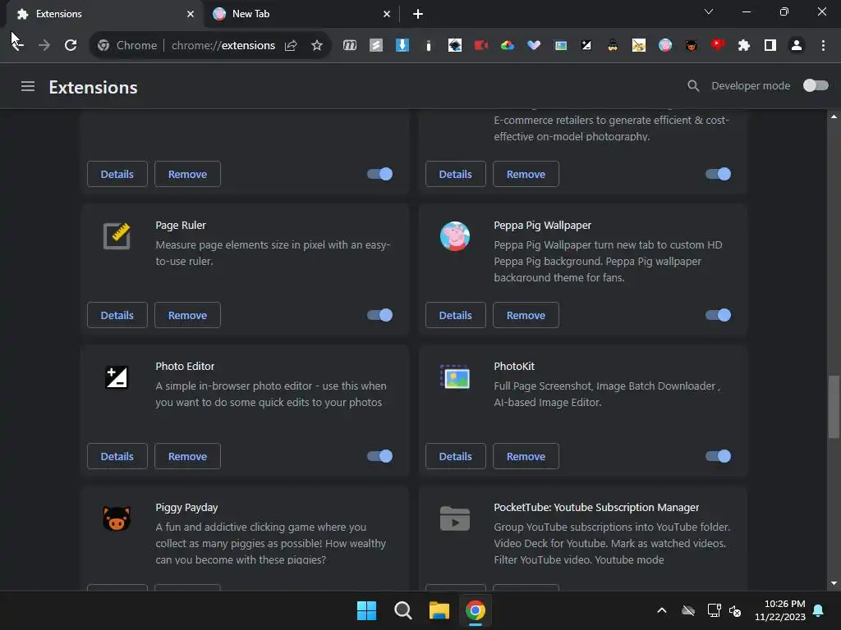The height and width of the screenshot is (630, 841).
Task: Open the Extensions hamburger main menu
Action: click(28, 86)
